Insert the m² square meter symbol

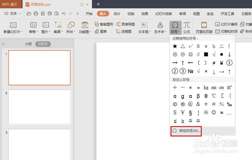pos(229,87)
